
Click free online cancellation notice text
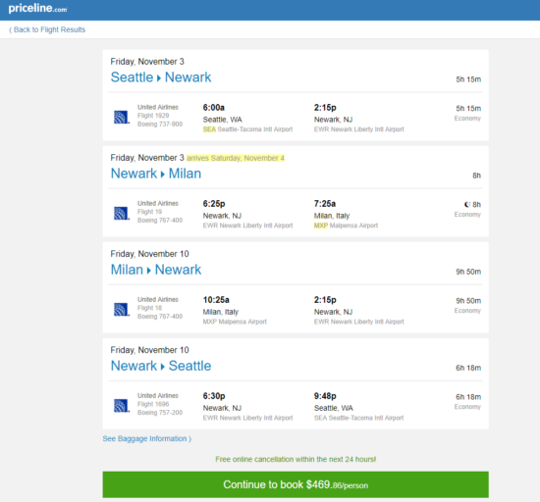(x=296, y=460)
